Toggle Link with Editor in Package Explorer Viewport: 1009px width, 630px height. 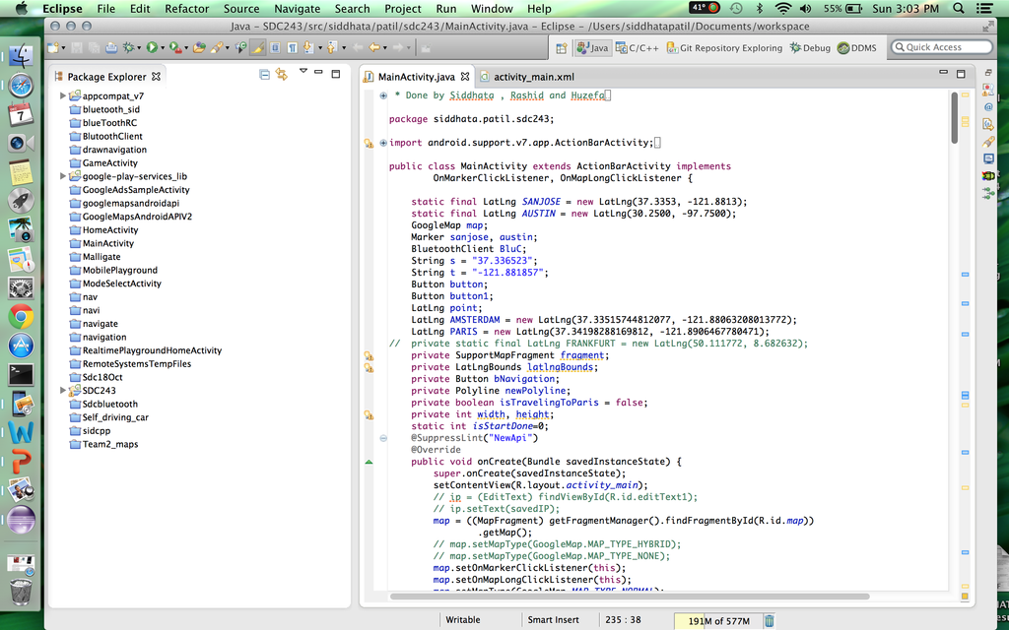tap(282, 75)
